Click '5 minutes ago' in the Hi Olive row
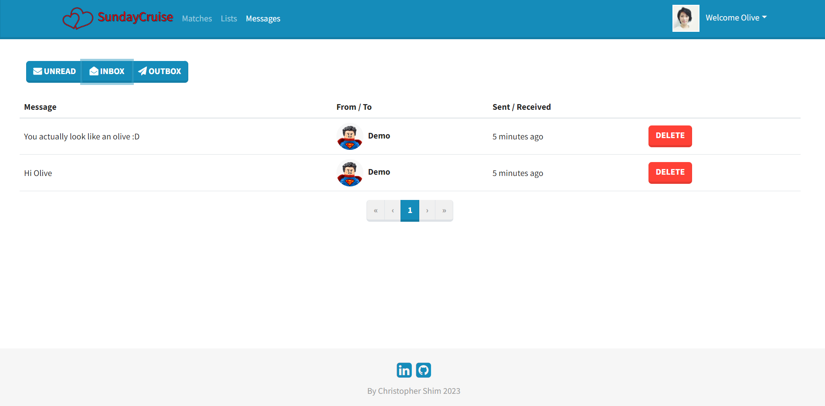The width and height of the screenshot is (825, 406). coord(518,173)
